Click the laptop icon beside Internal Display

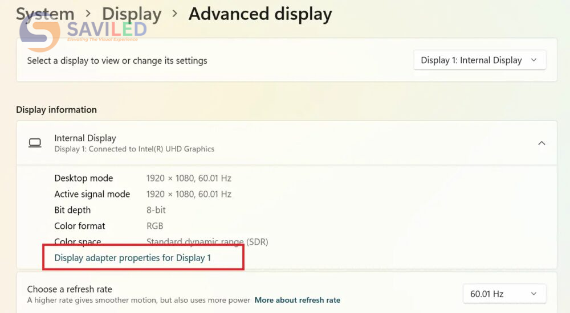pyautogui.click(x=35, y=143)
